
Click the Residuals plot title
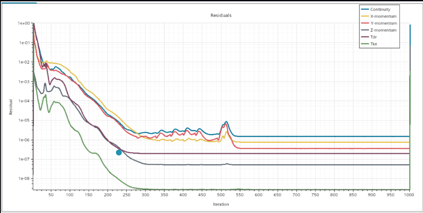pos(221,16)
